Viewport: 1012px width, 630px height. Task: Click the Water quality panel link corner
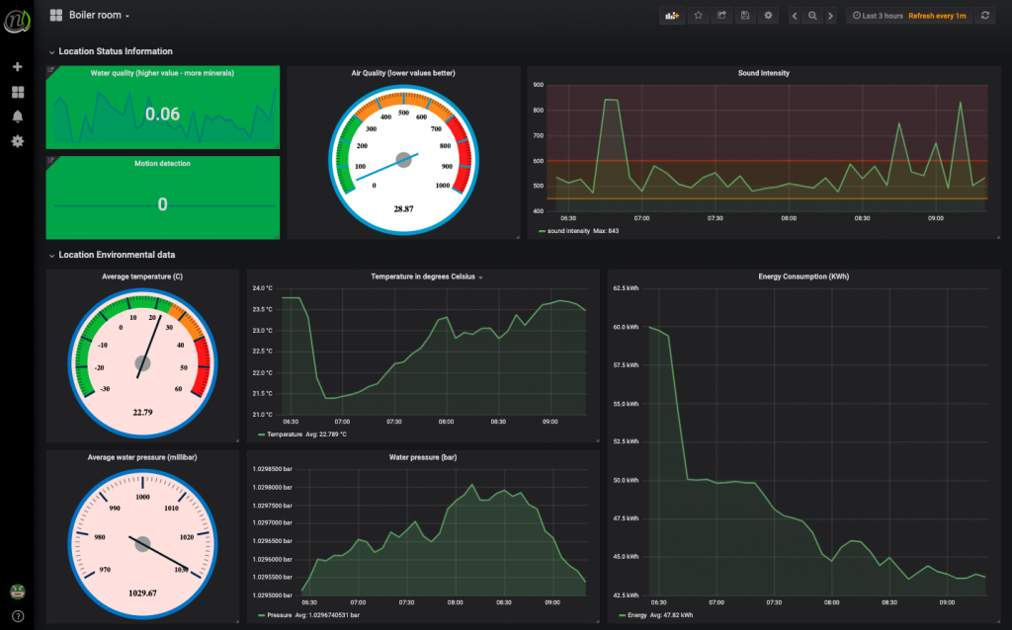coord(50,70)
